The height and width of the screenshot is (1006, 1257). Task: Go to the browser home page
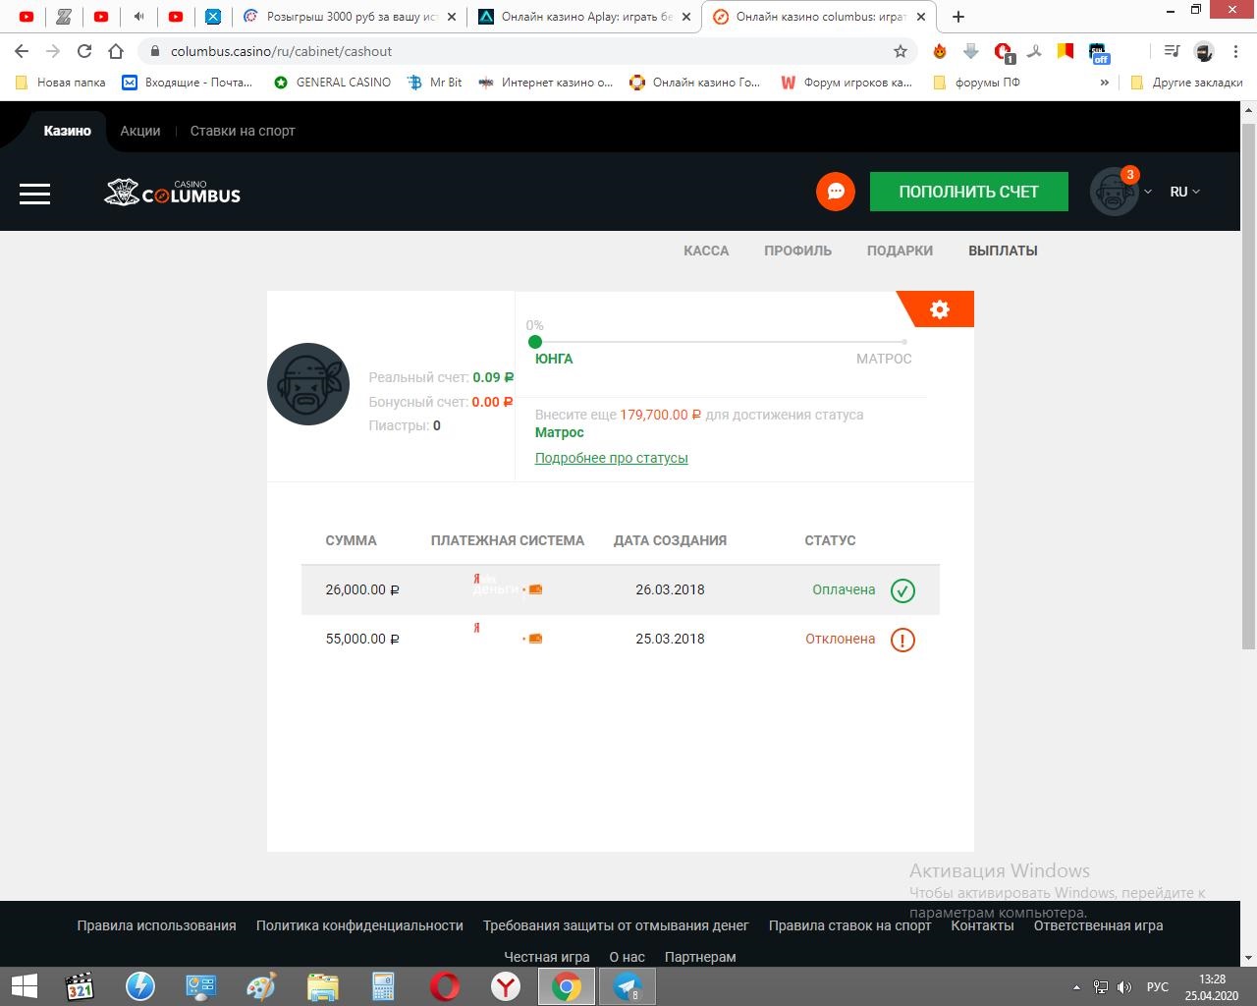116,51
